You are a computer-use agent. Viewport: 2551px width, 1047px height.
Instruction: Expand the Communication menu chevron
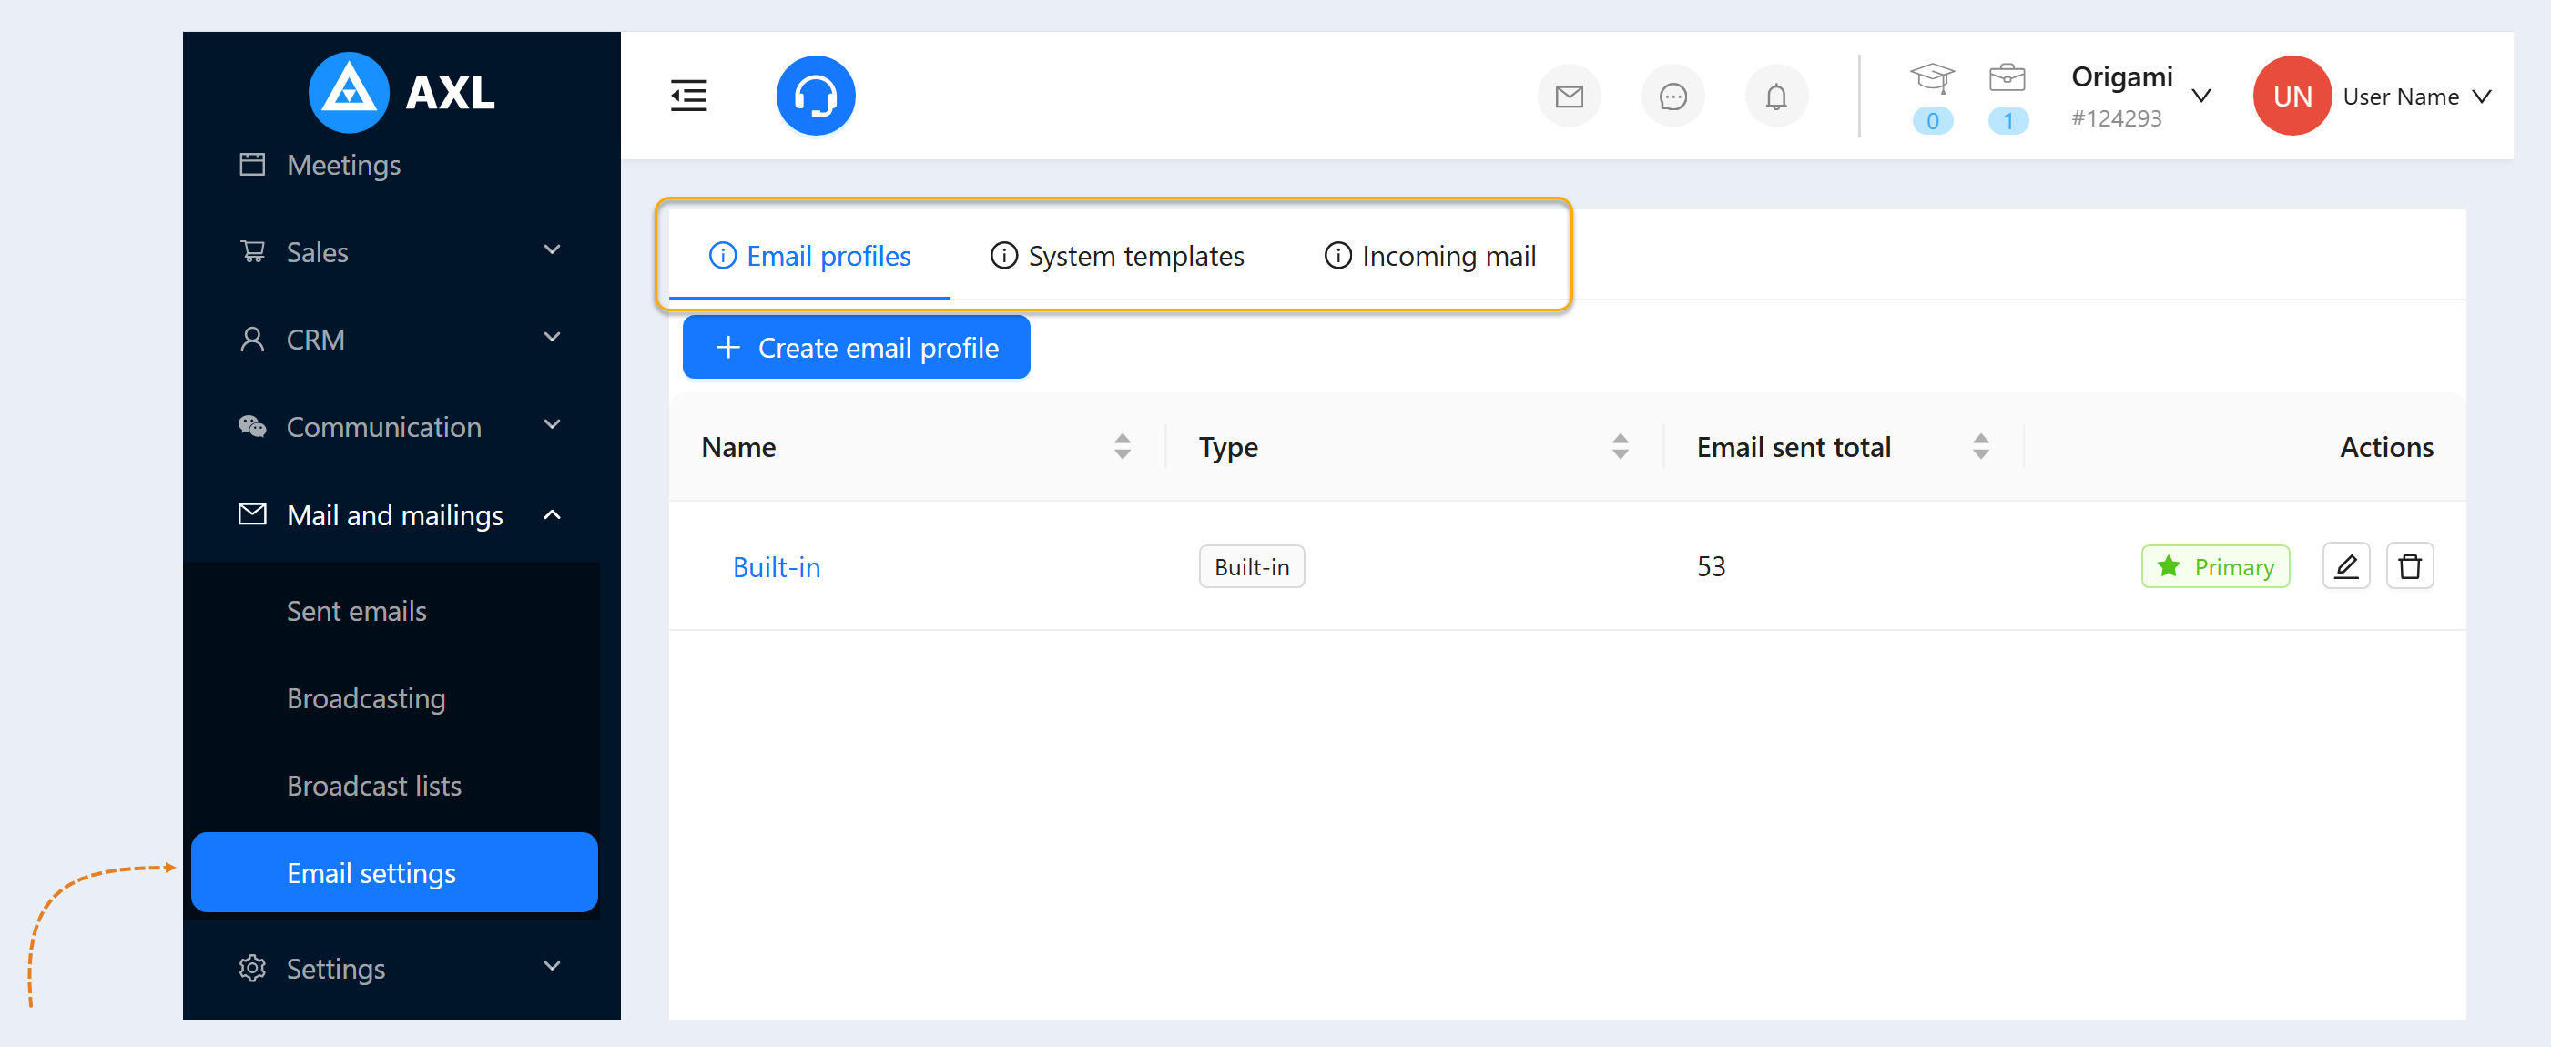553,424
